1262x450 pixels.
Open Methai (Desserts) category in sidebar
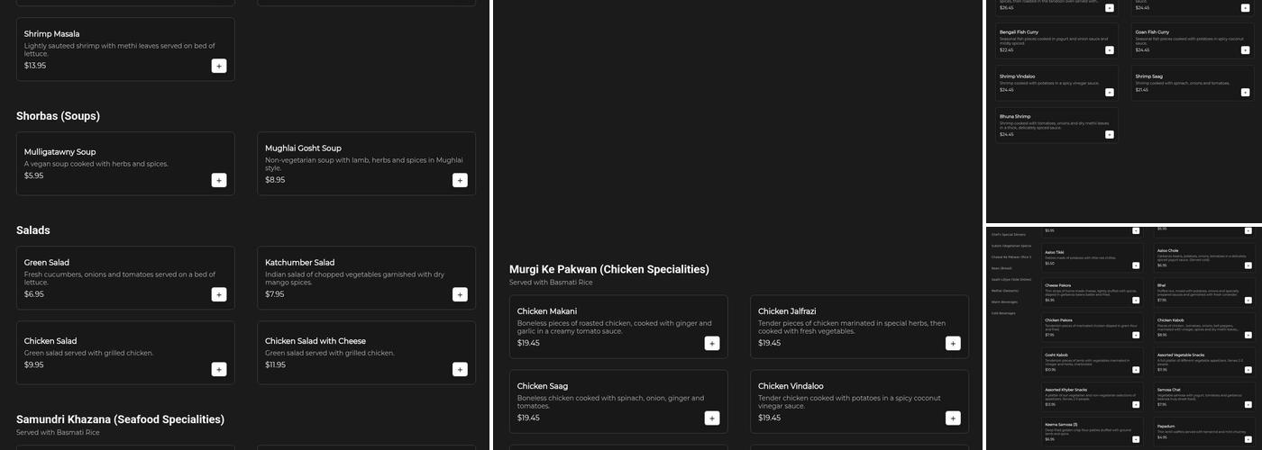click(1005, 291)
